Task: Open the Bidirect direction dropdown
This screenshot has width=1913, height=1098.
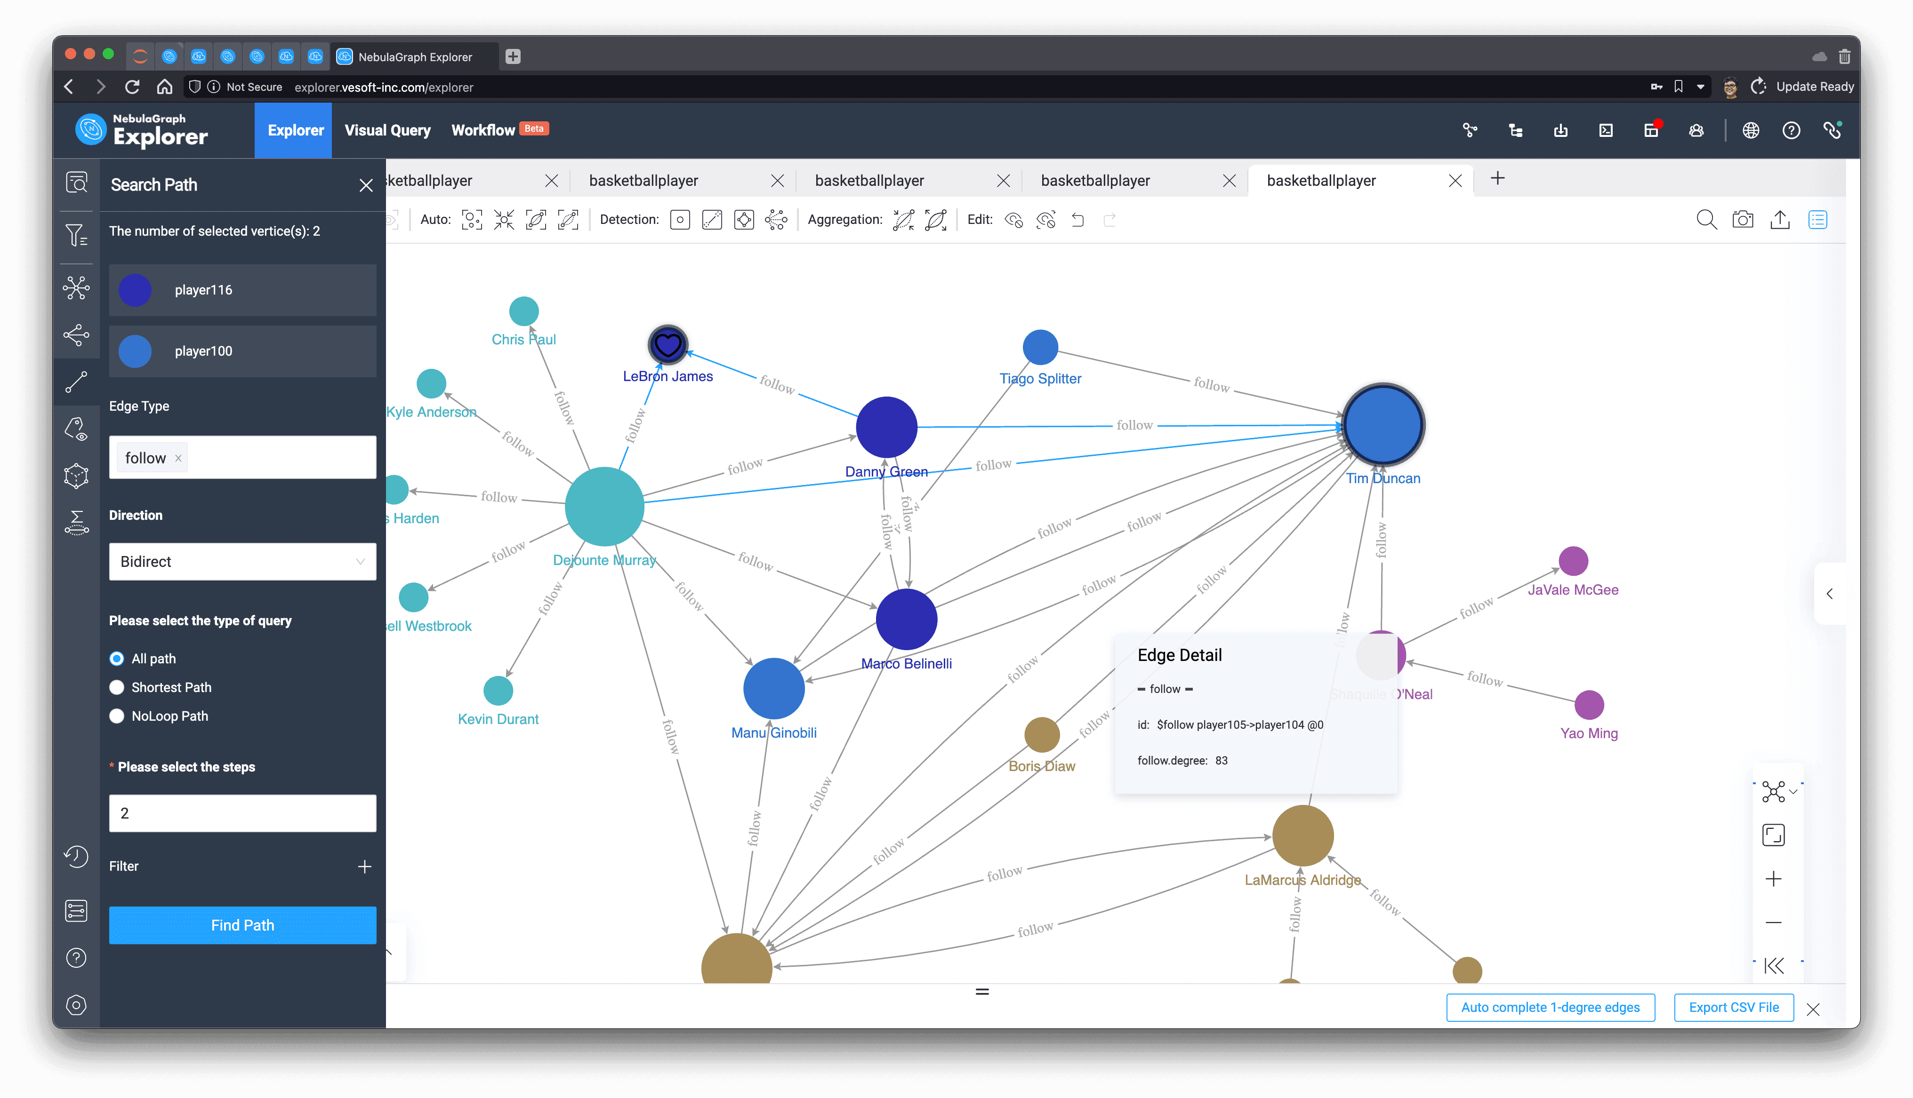Action: [x=242, y=561]
